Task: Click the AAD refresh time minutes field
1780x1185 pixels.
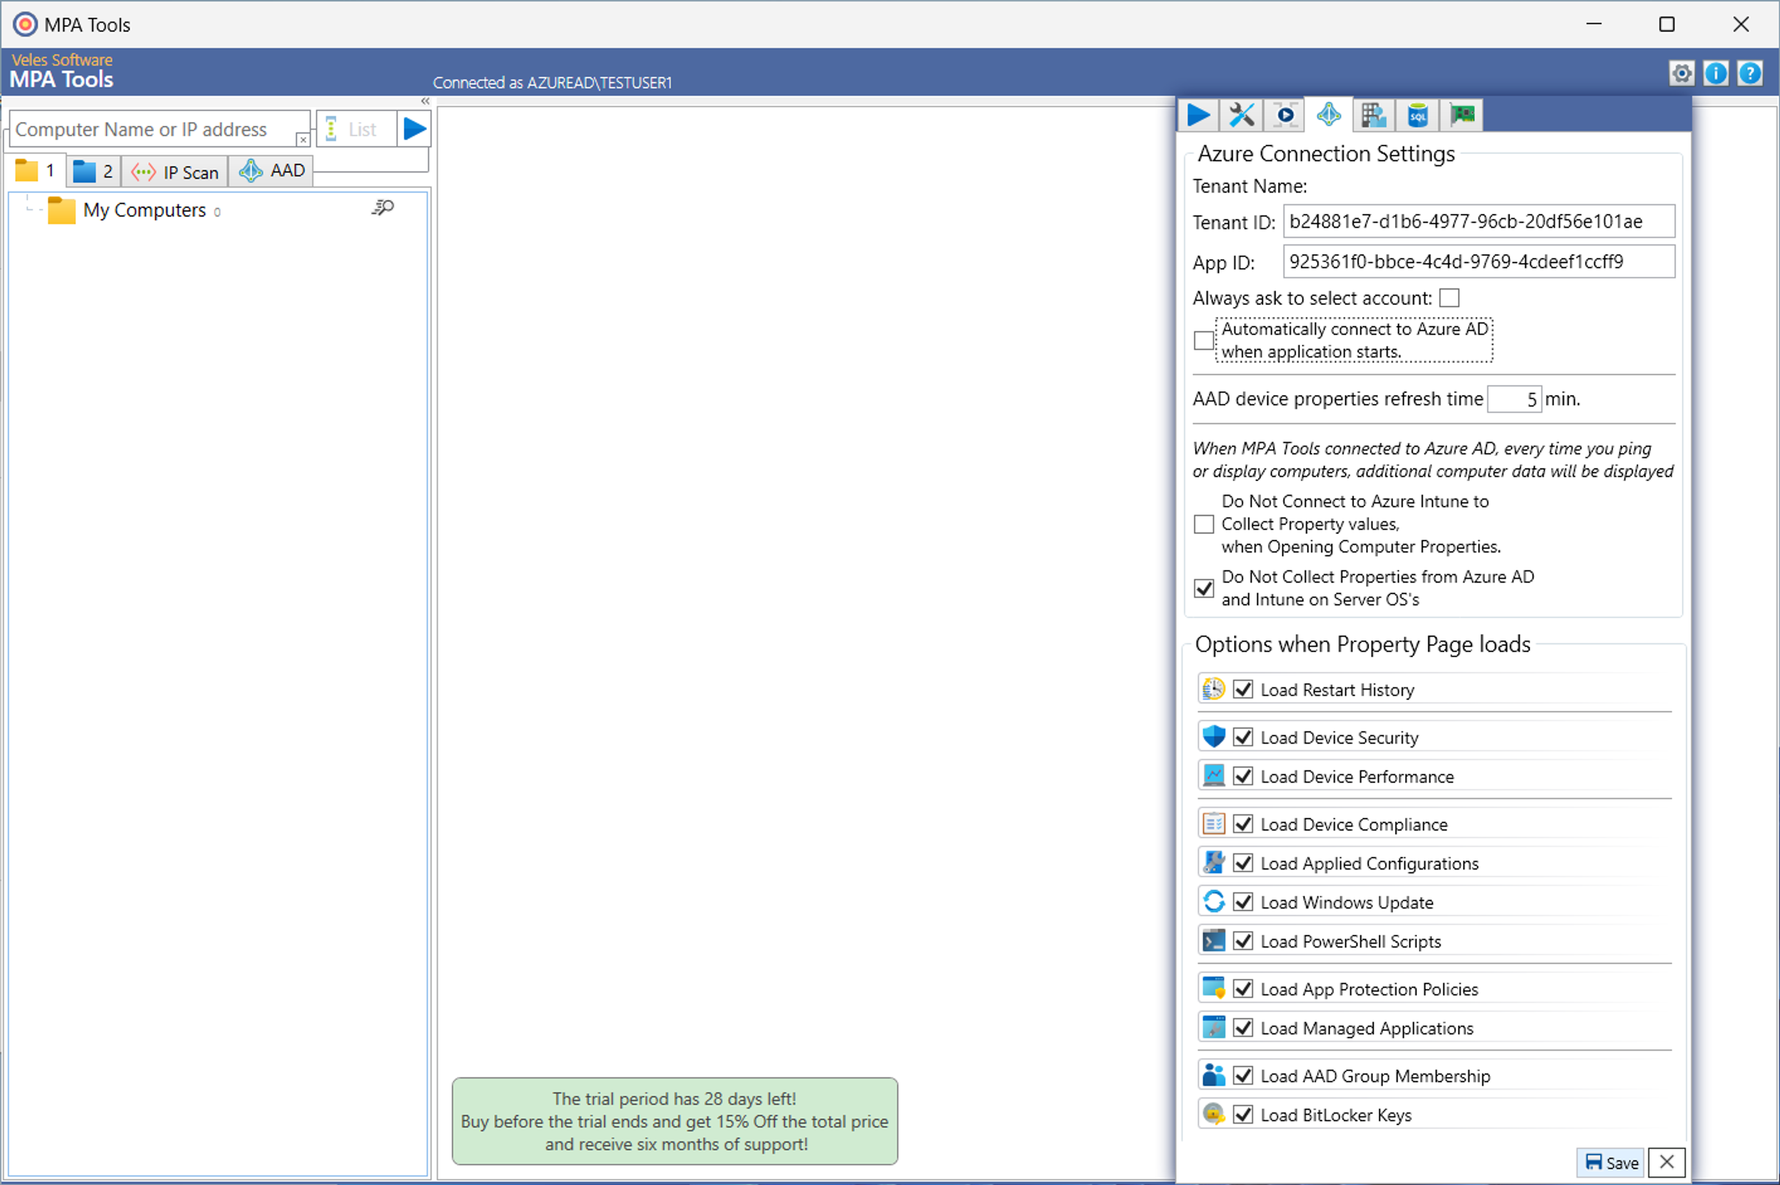Action: [x=1514, y=399]
